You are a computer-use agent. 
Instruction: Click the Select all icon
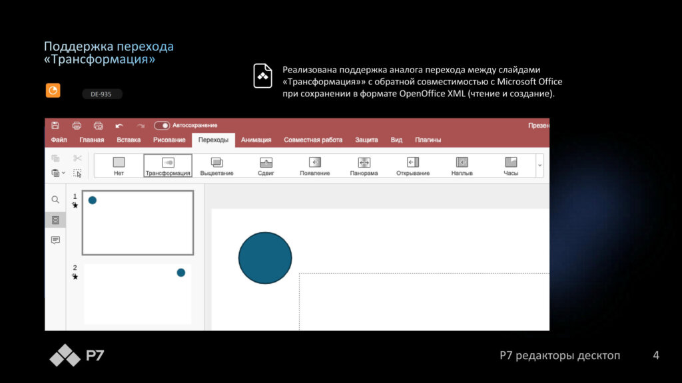point(77,174)
